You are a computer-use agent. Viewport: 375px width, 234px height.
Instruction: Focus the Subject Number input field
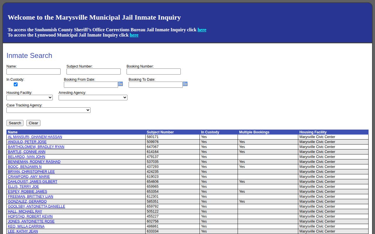click(x=93, y=72)
